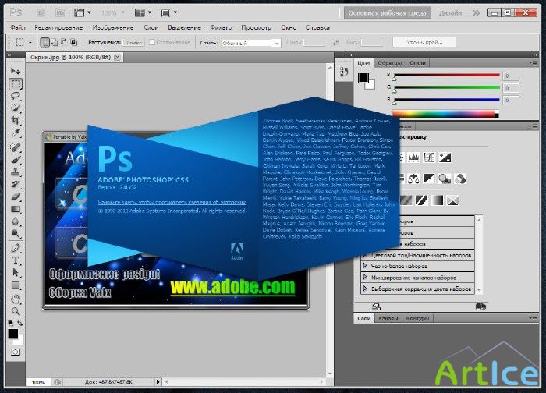The height and width of the screenshot is (393, 546).
Task: Select the Eraser tool
Action: [16, 196]
